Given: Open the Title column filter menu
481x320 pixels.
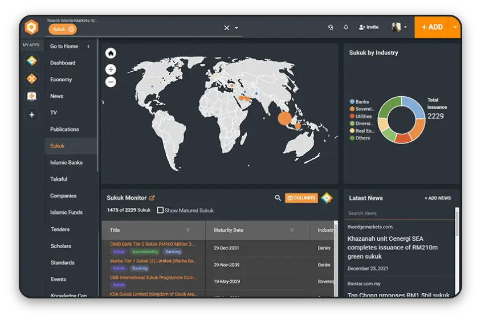Looking at the screenshot, I should coord(188,230).
